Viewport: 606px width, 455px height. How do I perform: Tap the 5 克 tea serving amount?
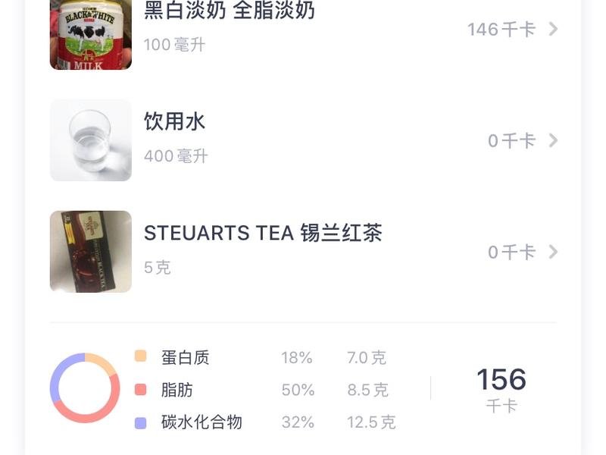point(158,268)
